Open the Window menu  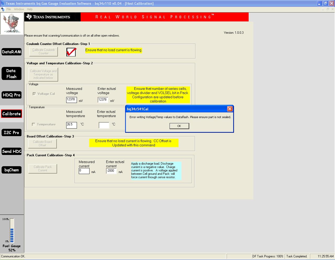19,9
